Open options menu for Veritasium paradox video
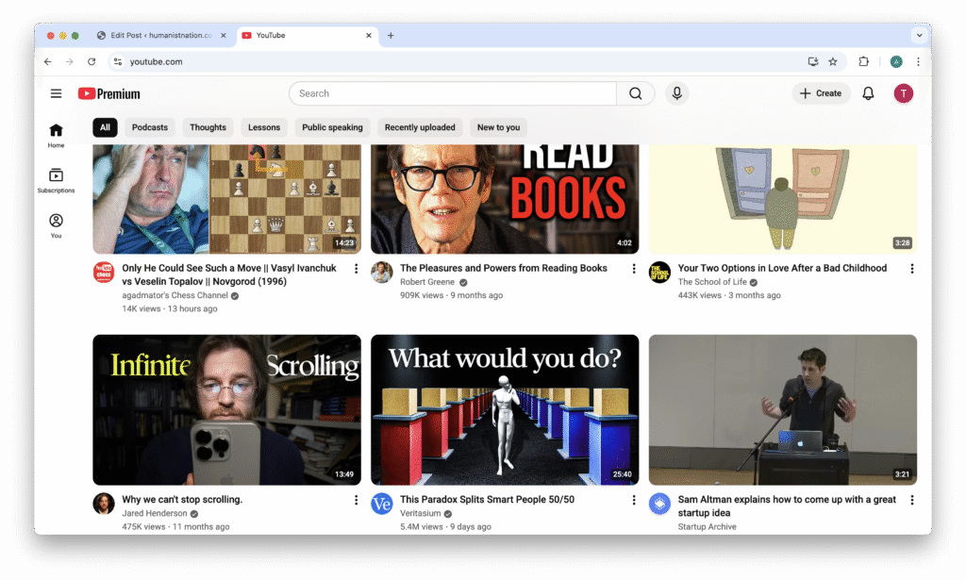The width and height of the screenshot is (966, 580). click(634, 500)
